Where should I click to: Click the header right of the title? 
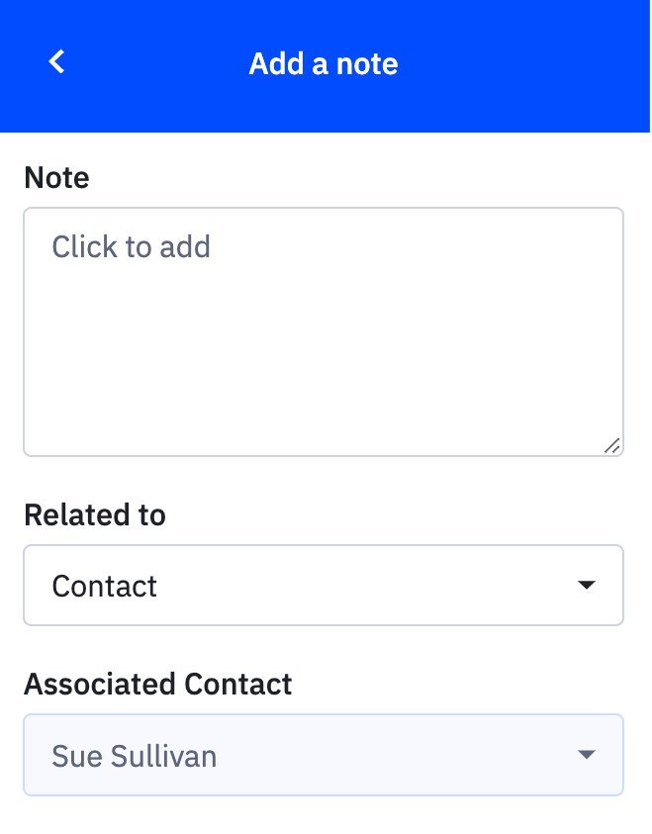point(524,64)
